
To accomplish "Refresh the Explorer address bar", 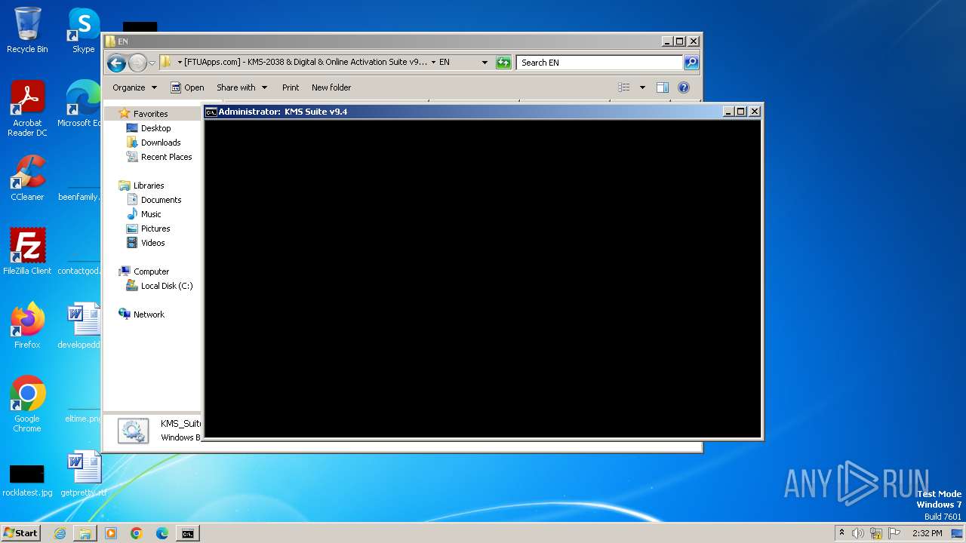I will [x=503, y=63].
